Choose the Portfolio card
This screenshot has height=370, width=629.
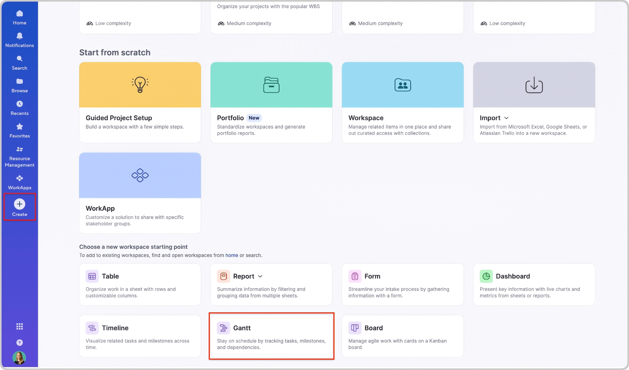271,102
